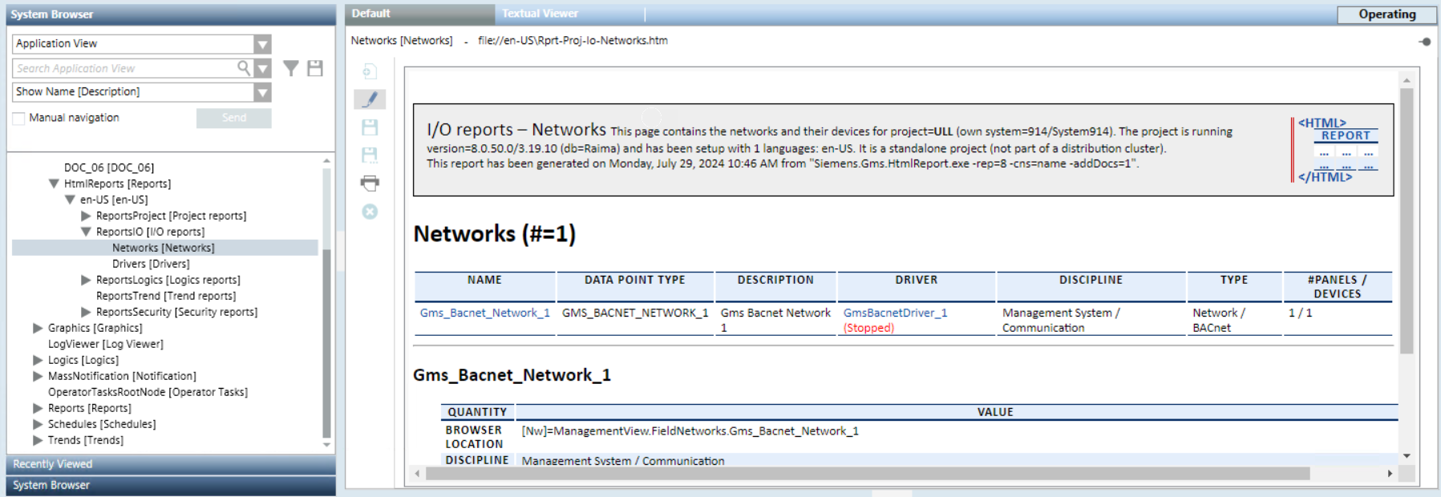1441x497 pixels.
Task: Open the Gms_Bacnet_Network_1 link
Action: pos(484,313)
